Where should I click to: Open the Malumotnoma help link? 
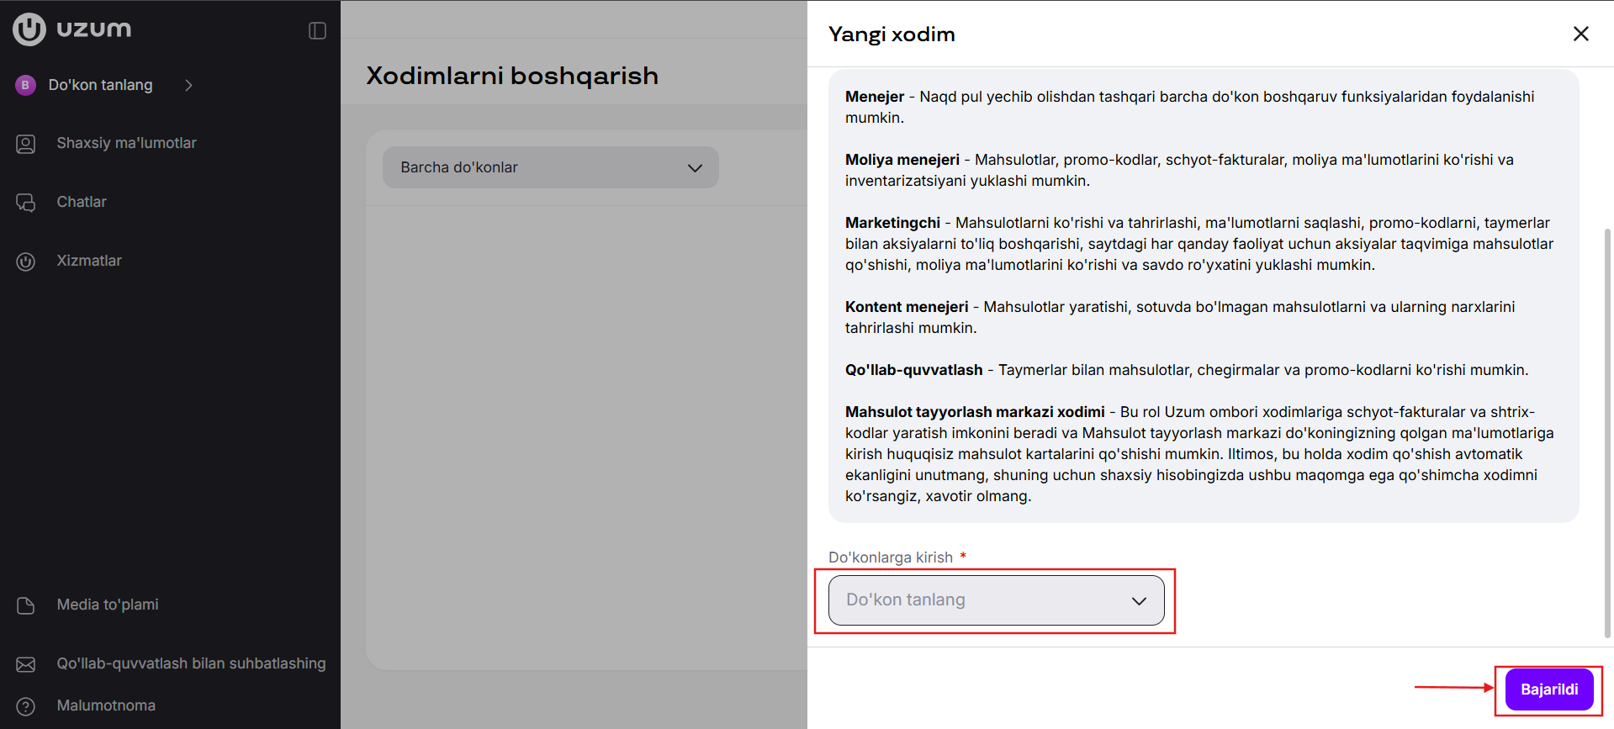pos(106,705)
